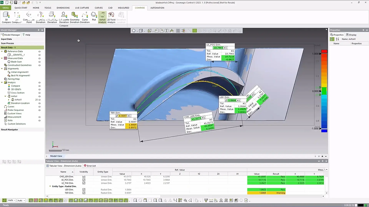This screenshot has width=369, height=207.
Task: Collapse the Alignments tree node
Action: [x=2, y=68]
